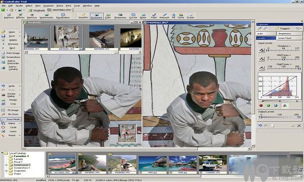
Task: Open the Curves tool
Action: (133, 16)
